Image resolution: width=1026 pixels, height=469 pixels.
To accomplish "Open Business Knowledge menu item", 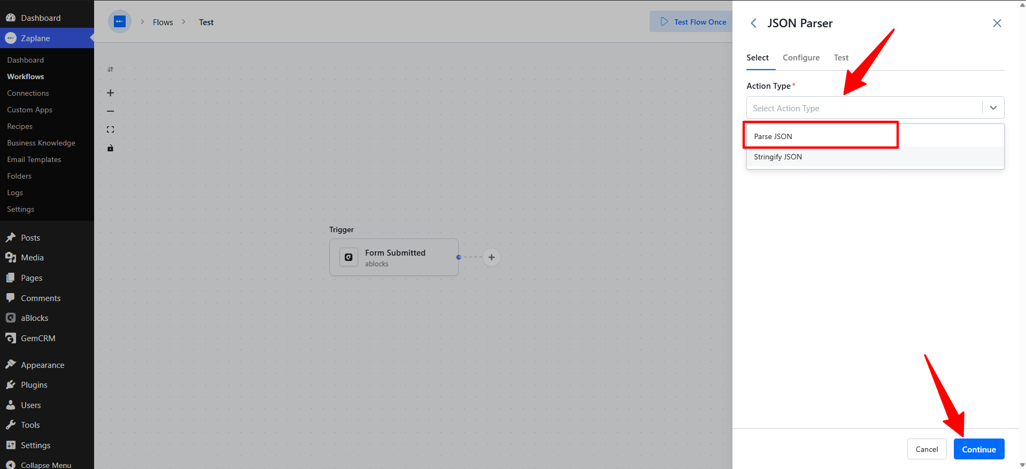I will 41,143.
